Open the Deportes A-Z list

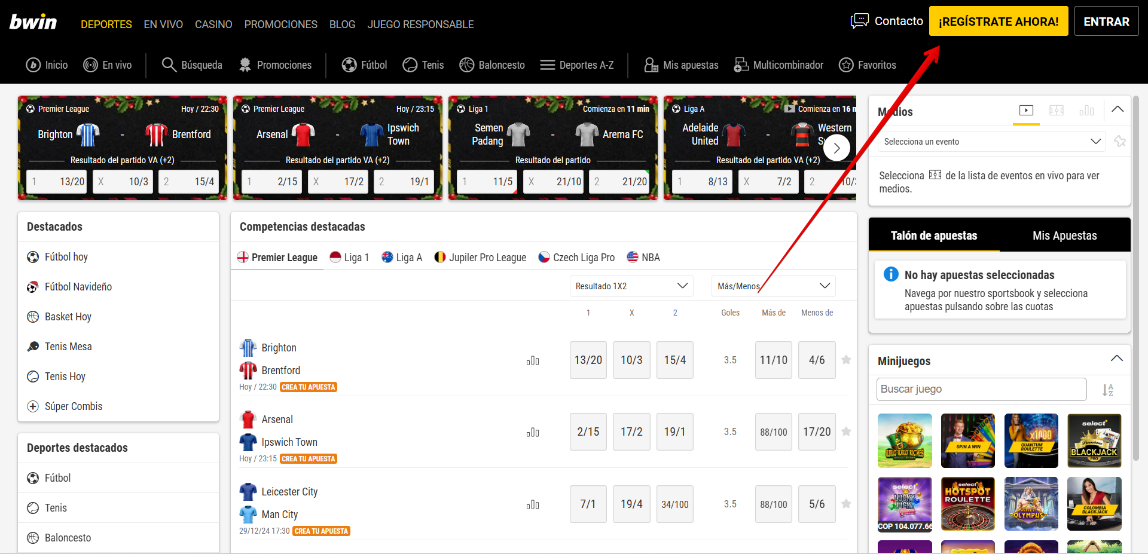(577, 65)
